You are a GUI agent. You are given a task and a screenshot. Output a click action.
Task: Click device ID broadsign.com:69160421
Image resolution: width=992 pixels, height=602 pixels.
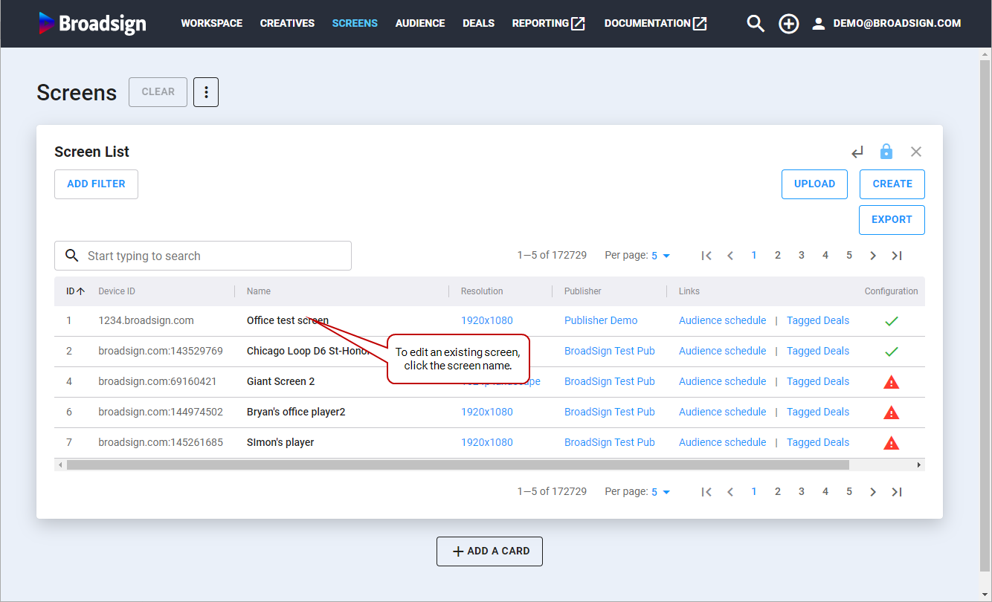(x=158, y=382)
